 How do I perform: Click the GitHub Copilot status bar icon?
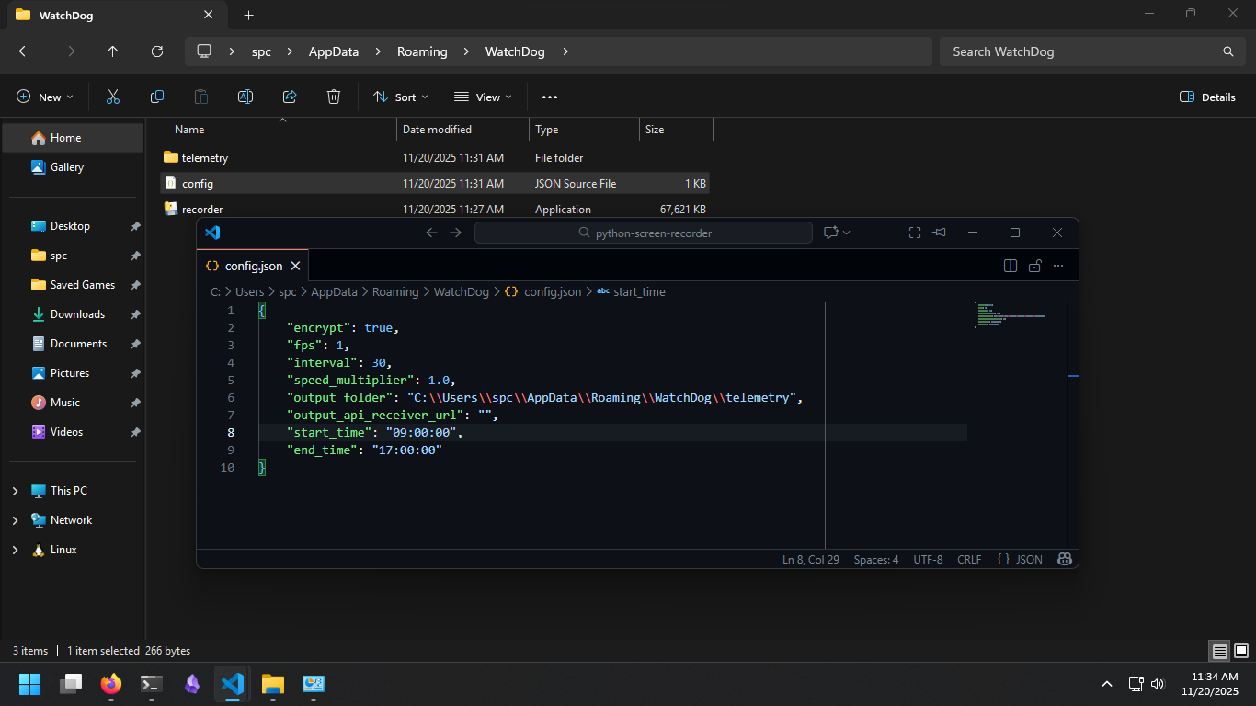1064,558
